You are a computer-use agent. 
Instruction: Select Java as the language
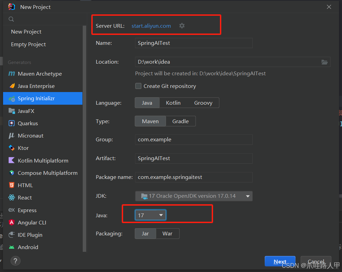pyautogui.click(x=147, y=103)
